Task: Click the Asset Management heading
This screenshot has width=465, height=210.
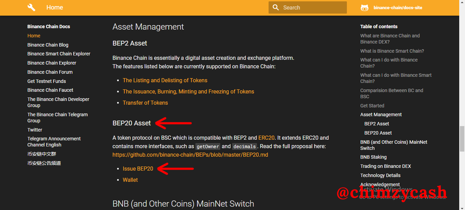Action: pos(148,27)
